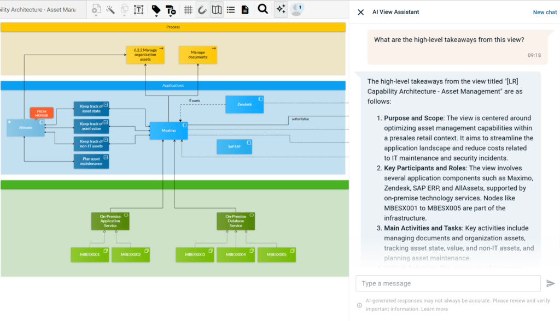Viewport: 560px width, 321px height.
Task: Select Keep track of asset state function
Action: click(91, 109)
